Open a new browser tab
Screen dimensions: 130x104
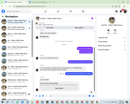point(54,2)
